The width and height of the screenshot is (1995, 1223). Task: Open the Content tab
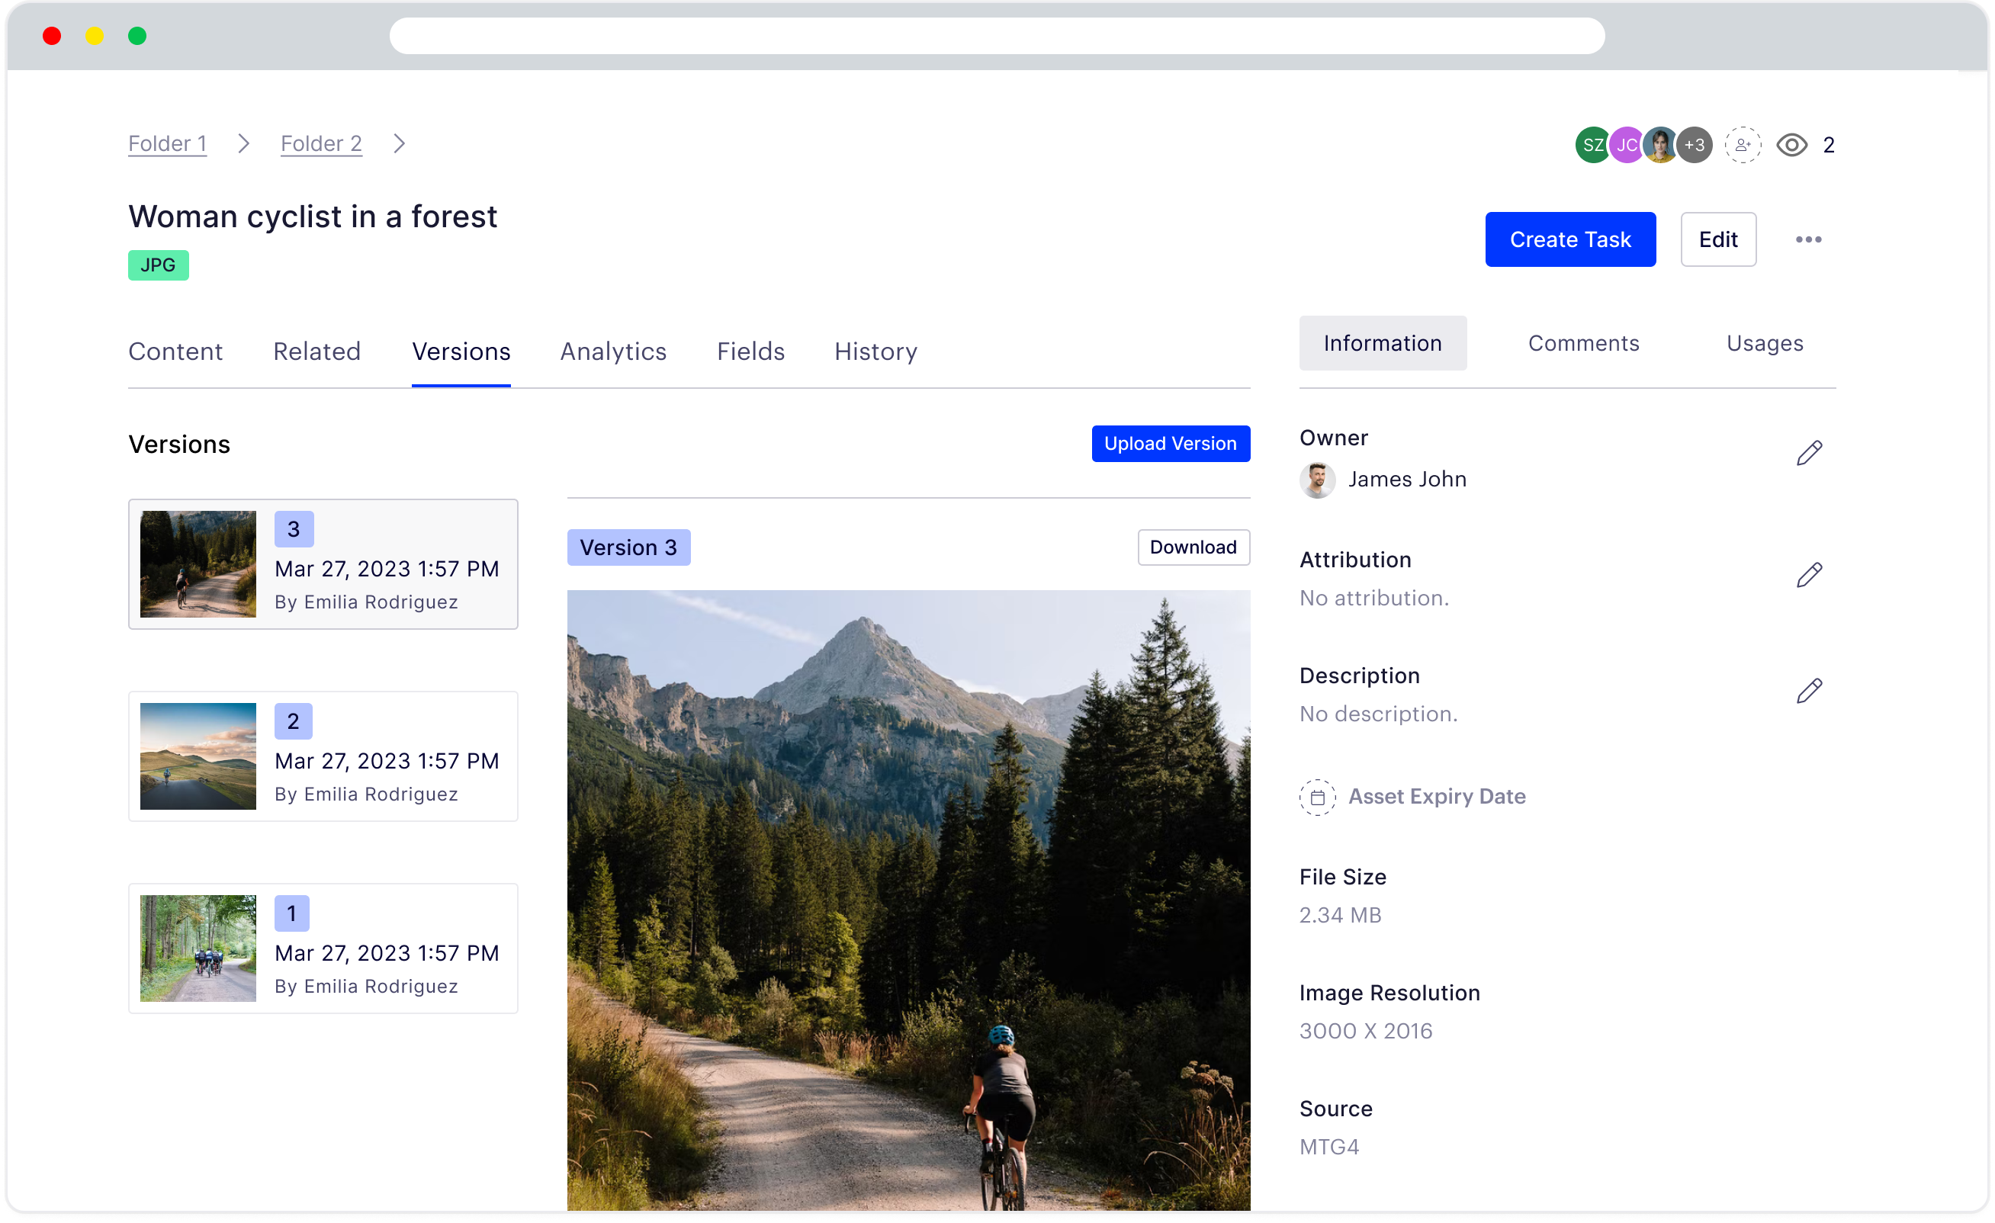click(x=175, y=351)
